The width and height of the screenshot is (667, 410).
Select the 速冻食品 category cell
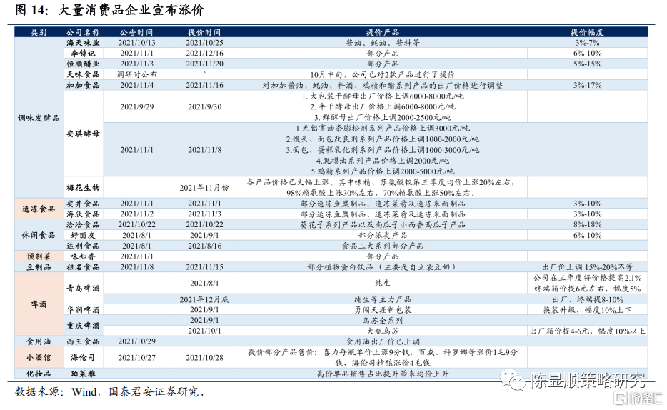[39, 209]
